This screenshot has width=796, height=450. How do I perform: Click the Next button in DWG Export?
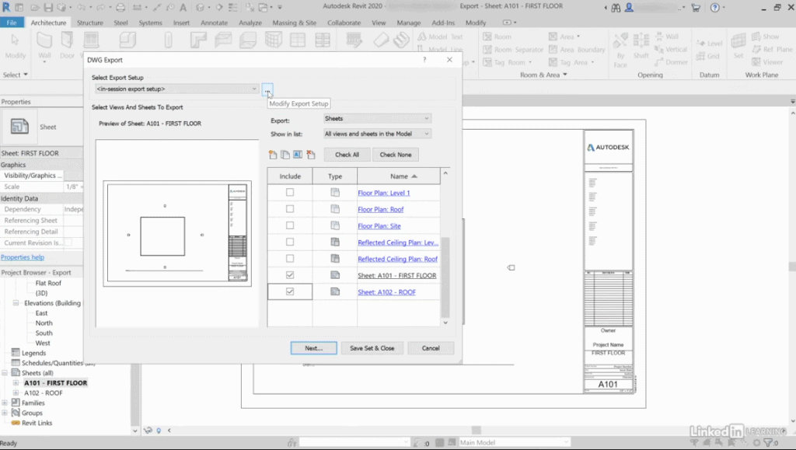click(x=313, y=348)
